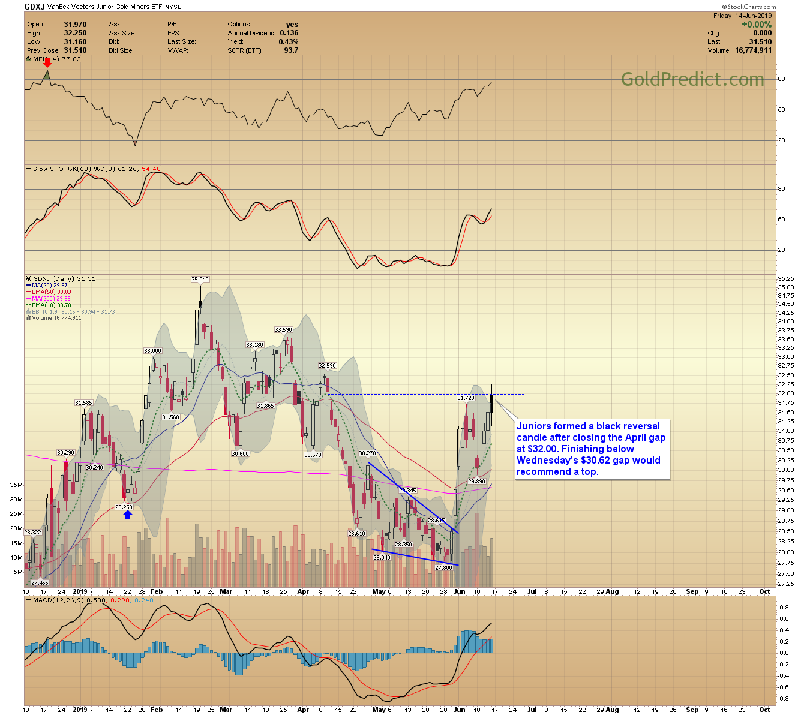Click the "VanEck Vectors Junior Gold Miners ETF" title
The image size is (804, 715).
point(105,7)
